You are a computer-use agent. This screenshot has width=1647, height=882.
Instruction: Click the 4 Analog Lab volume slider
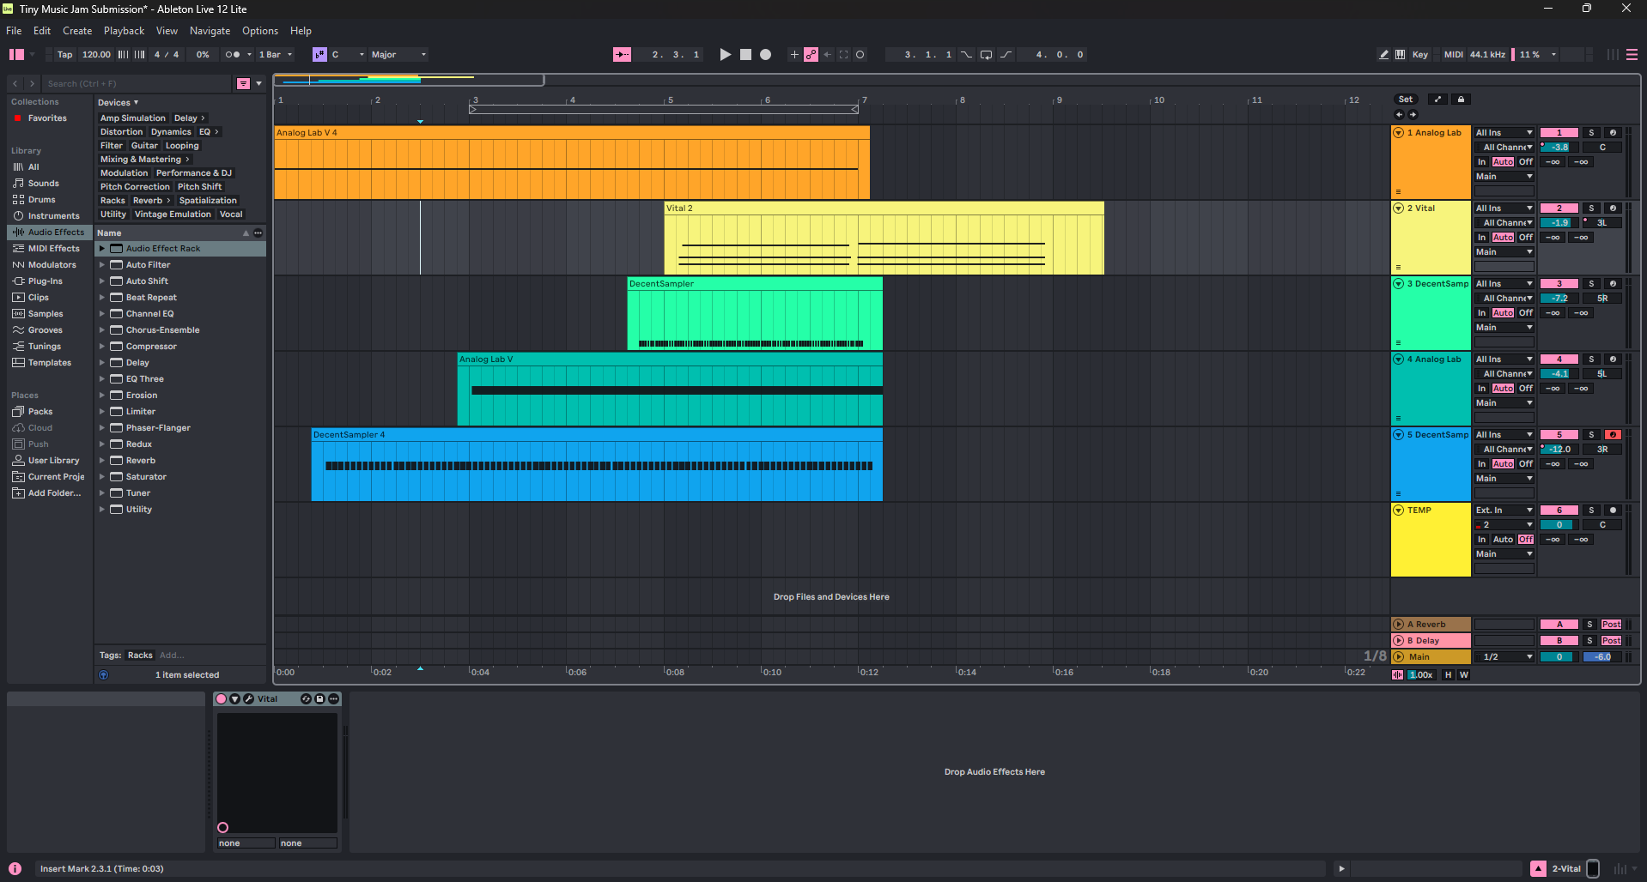pyautogui.click(x=1559, y=374)
